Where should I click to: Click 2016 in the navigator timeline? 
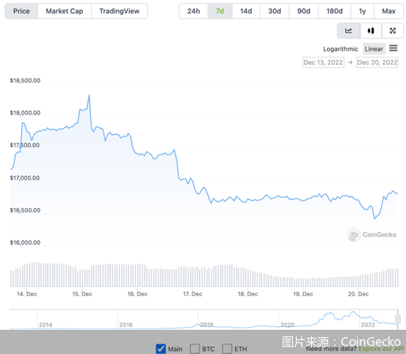[x=126, y=325]
